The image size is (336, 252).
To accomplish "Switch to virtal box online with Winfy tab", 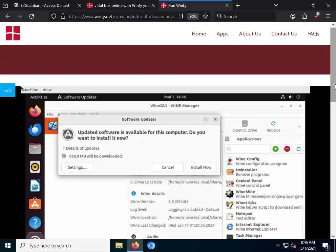I will 121,5.
